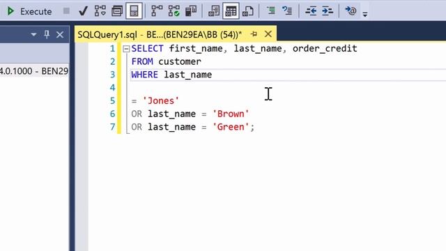Click the customer table name
The width and height of the screenshot is (446, 251).
point(180,61)
